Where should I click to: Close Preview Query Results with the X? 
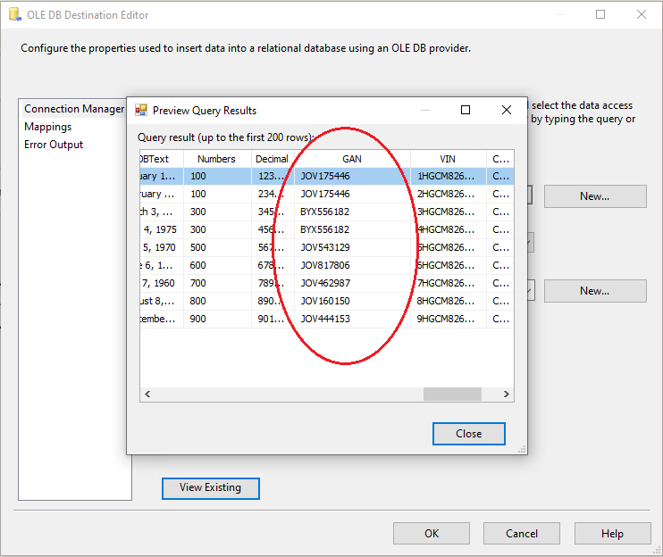pyautogui.click(x=507, y=110)
